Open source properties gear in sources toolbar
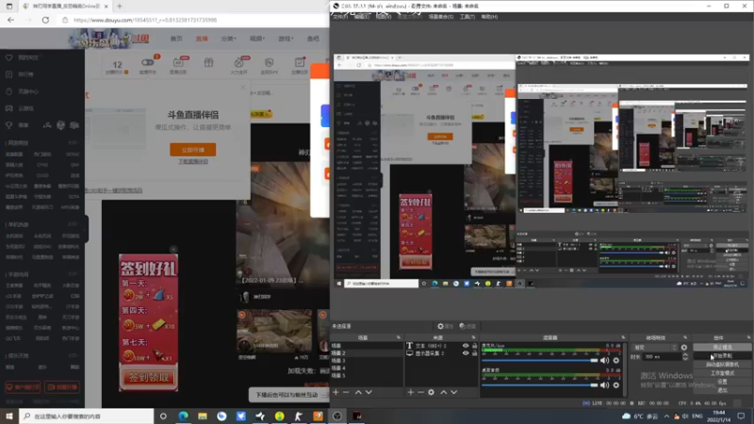This screenshot has height=424, width=754. (x=432, y=392)
